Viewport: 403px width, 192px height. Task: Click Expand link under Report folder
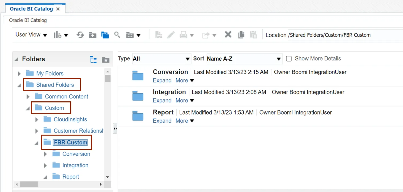click(x=162, y=121)
